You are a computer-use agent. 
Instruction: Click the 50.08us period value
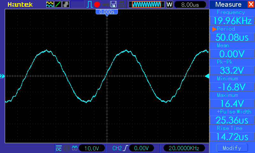tap(232, 37)
